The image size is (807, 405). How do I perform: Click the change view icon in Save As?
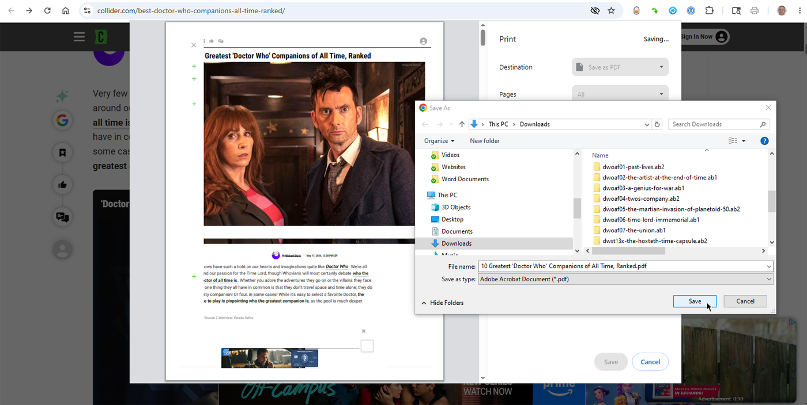tap(733, 141)
